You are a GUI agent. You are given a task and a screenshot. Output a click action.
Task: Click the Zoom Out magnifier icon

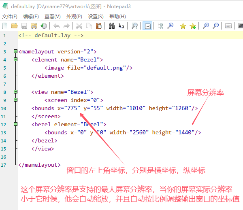(216, 26)
